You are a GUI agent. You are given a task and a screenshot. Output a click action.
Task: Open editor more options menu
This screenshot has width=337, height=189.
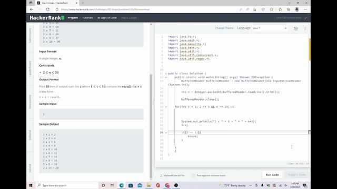tap(305, 28)
